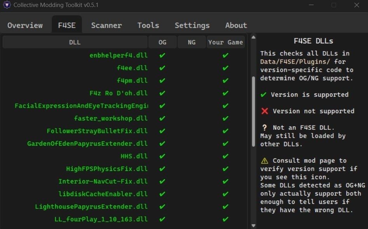Click the Your Game checkmark for enbhelperf4.dll
The width and height of the screenshot is (368, 229).
(x=225, y=55)
